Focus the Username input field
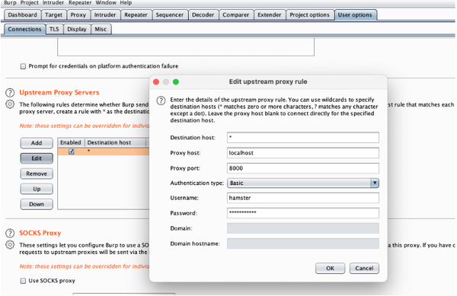The image size is (457, 296). point(303,198)
